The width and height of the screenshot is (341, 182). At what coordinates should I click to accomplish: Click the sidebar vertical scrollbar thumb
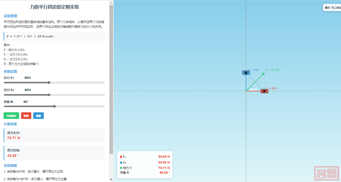point(111,79)
